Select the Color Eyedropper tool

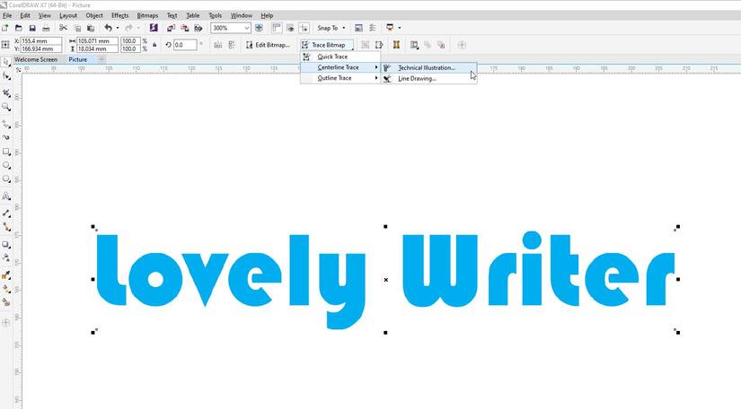[x=6, y=275]
